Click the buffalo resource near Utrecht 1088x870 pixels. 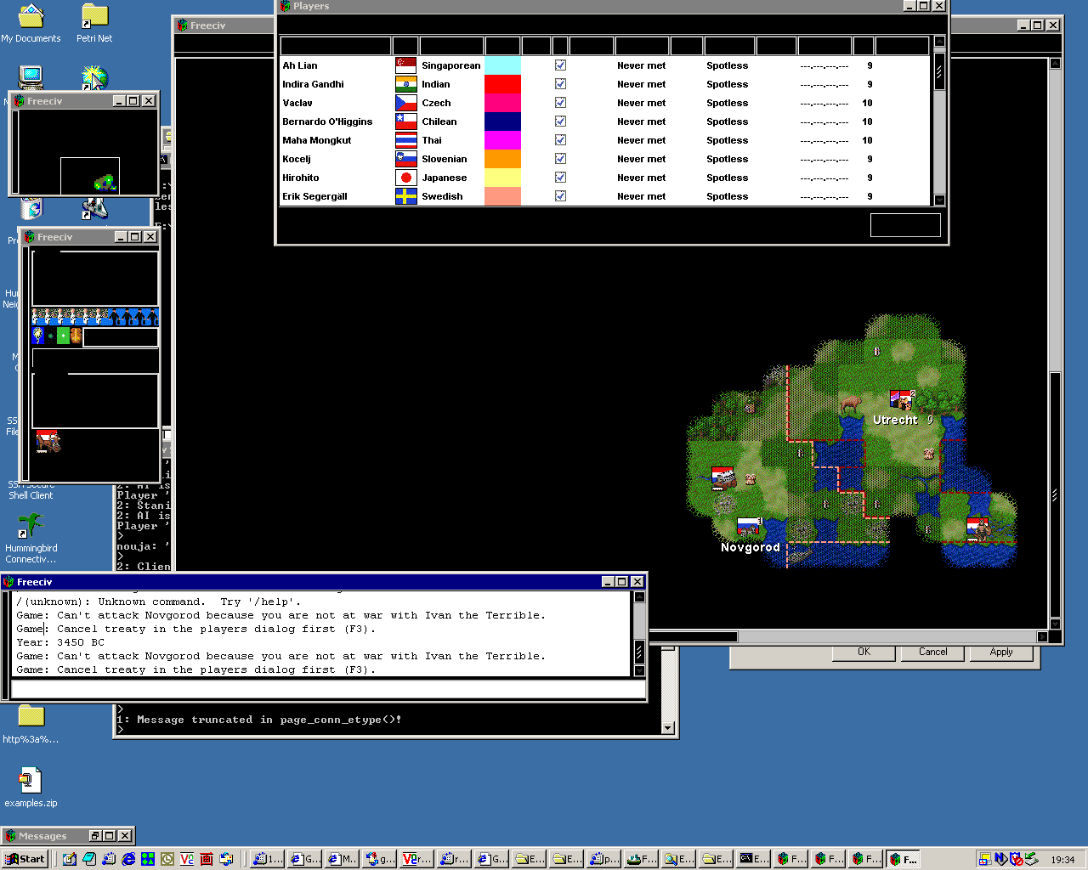[851, 403]
